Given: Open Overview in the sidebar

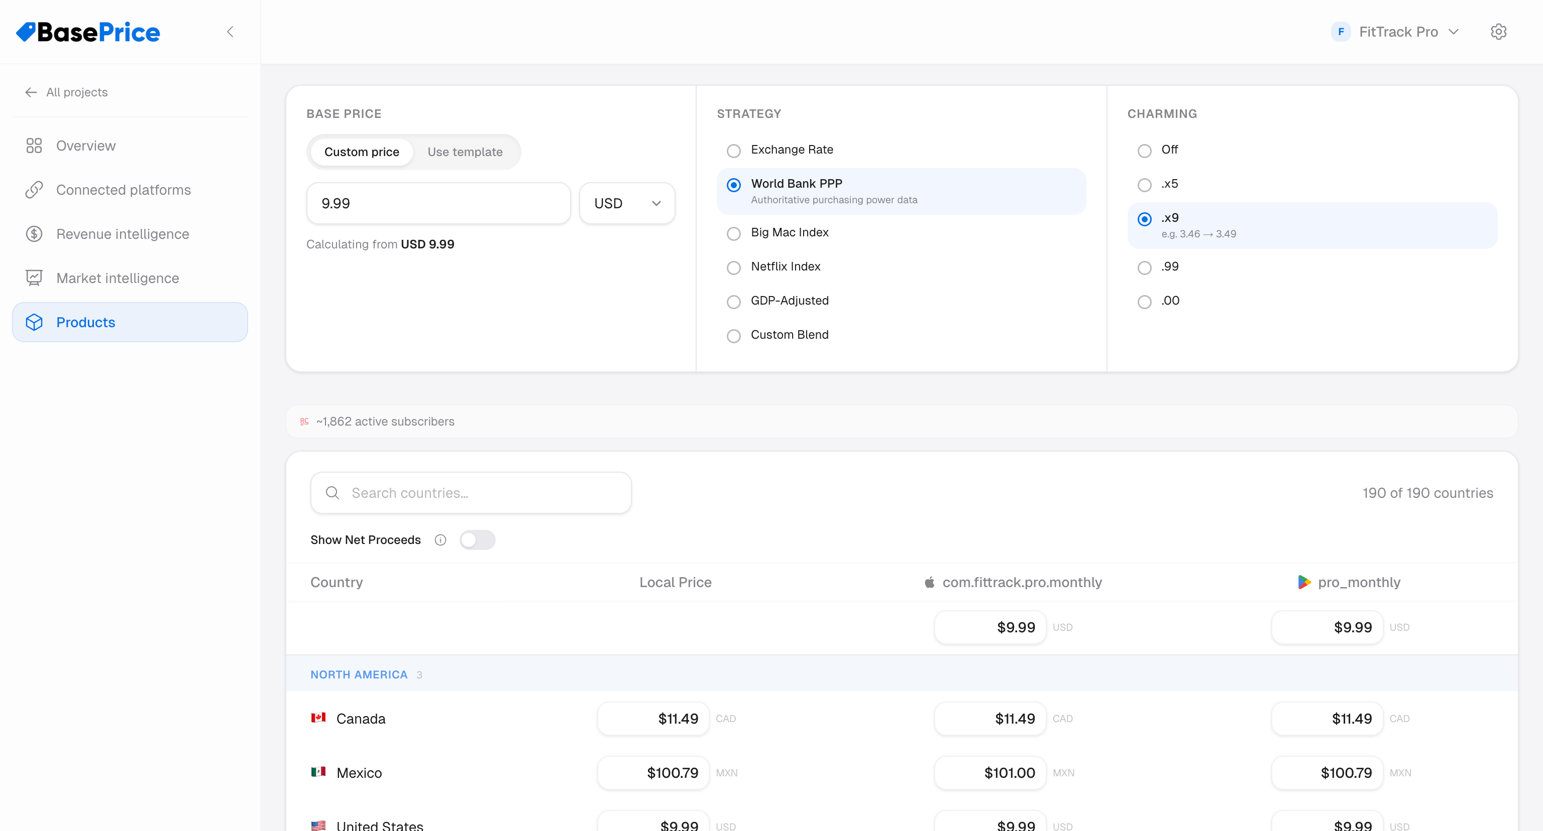Looking at the screenshot, I should (x=130, y=146).
